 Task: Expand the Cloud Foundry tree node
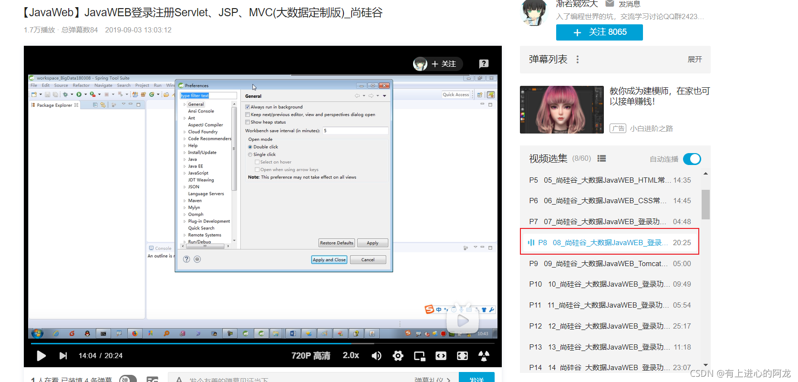(x=185, y=132)
